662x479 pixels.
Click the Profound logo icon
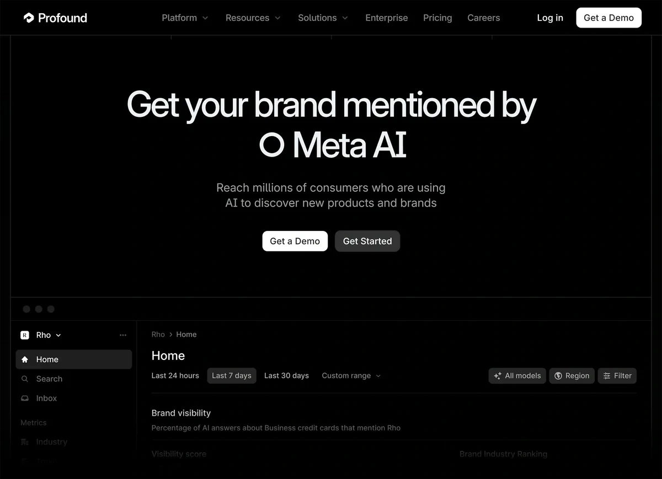(x=29, y=18)
